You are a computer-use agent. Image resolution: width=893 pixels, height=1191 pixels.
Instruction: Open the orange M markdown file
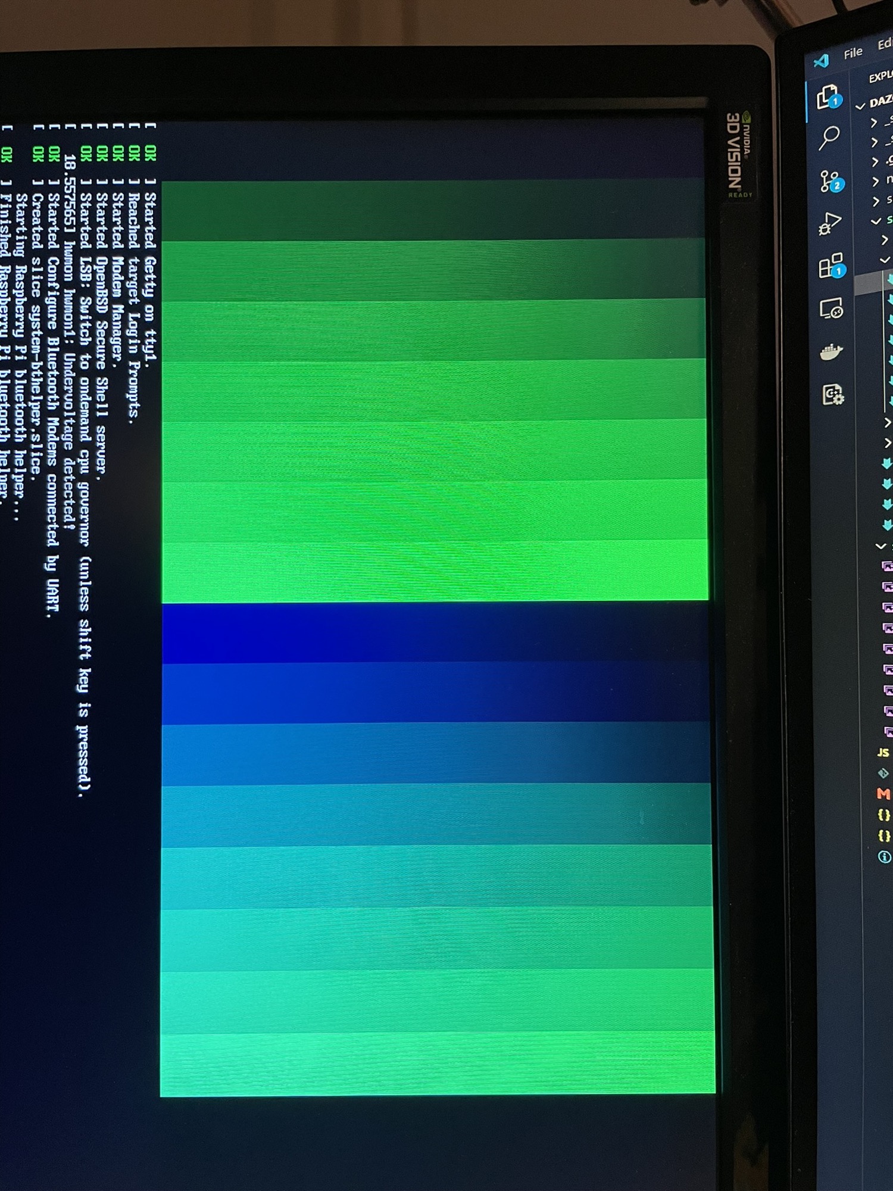pos(883,794)
